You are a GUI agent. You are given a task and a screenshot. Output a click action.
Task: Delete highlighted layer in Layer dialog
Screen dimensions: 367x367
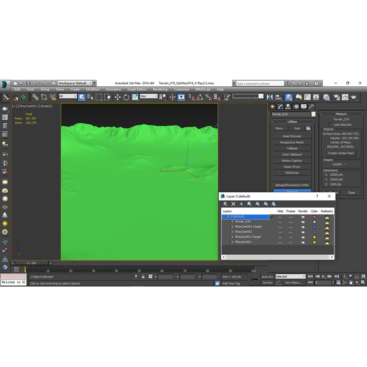233,204
